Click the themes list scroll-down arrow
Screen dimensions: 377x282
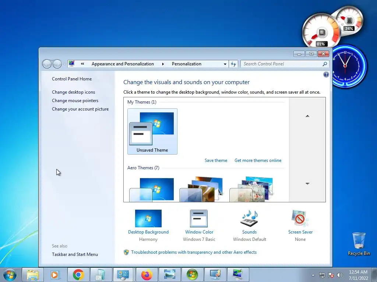[307, 184]
